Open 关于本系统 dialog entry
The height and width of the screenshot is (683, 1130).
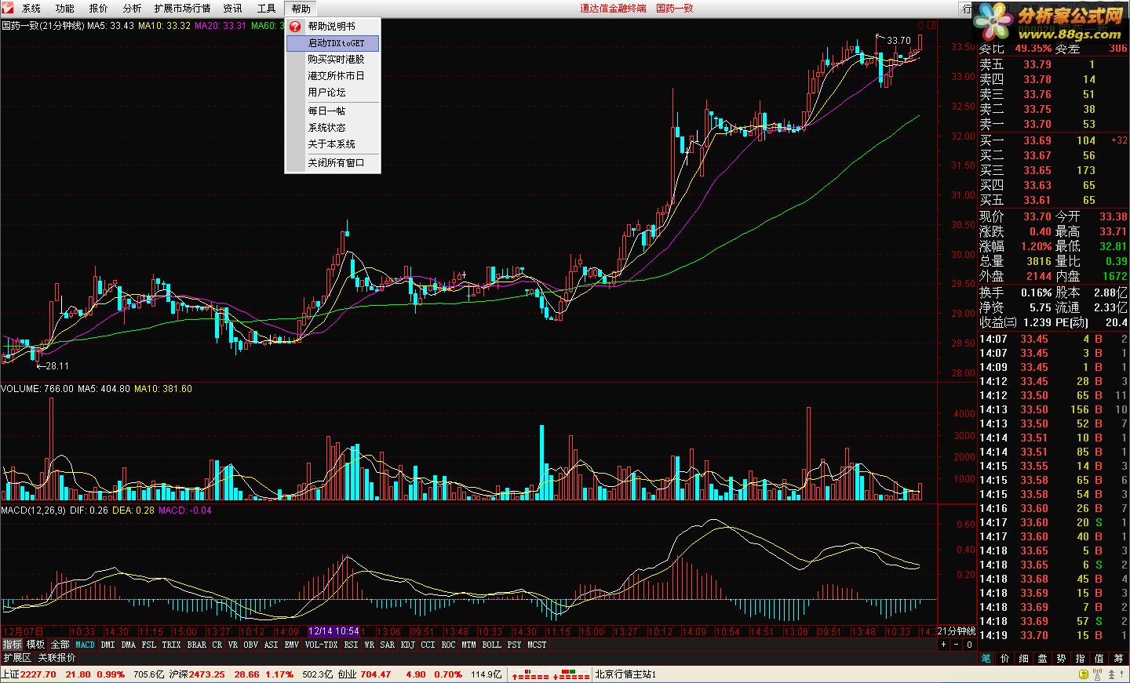click(333, 144)
